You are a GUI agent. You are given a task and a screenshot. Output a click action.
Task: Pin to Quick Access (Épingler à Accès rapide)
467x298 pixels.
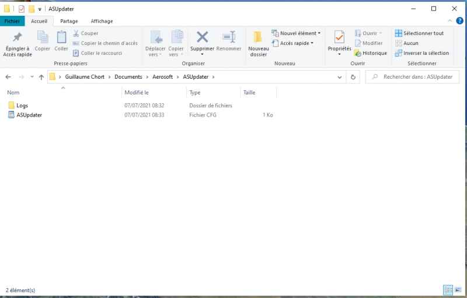tap(18, 44)
